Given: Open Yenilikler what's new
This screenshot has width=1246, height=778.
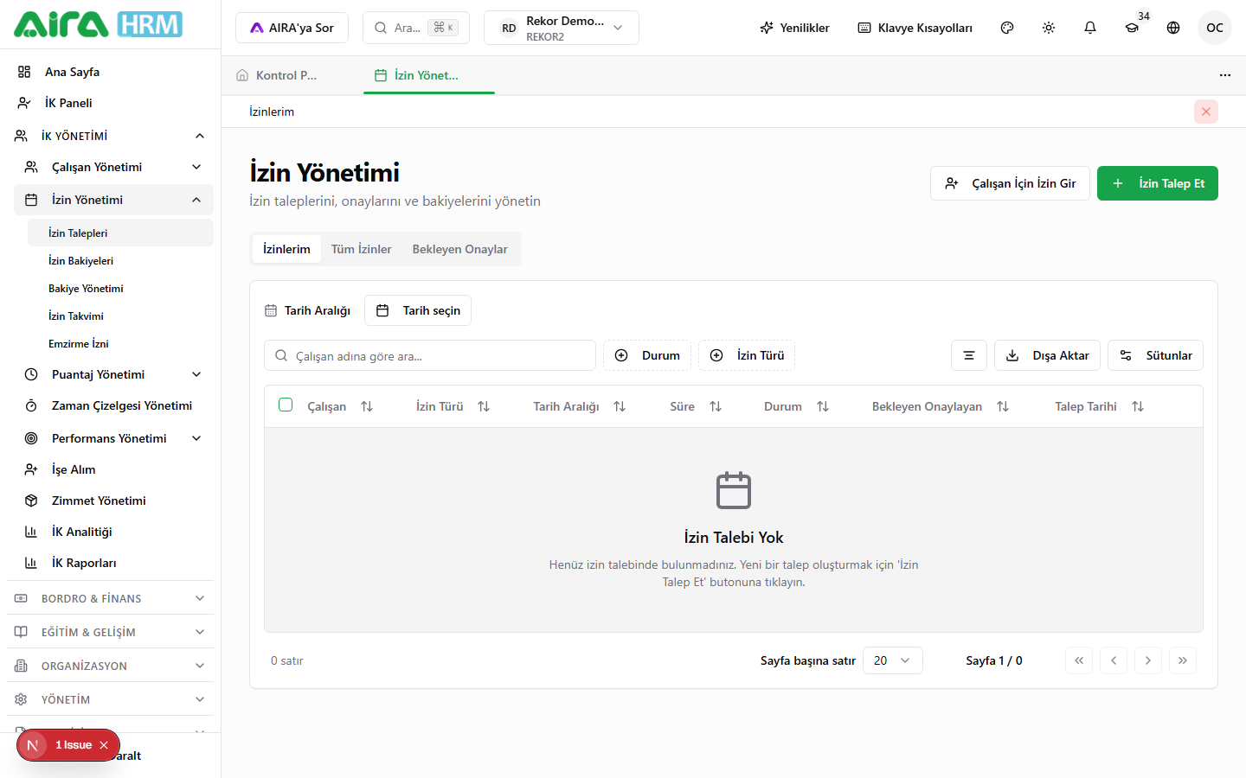Looking at the screenshot, I should click(794, 28).
